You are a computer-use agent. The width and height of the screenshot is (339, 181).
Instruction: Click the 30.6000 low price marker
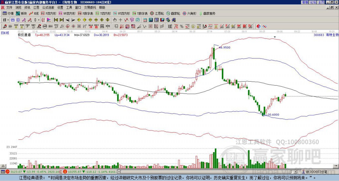point(273,115)
